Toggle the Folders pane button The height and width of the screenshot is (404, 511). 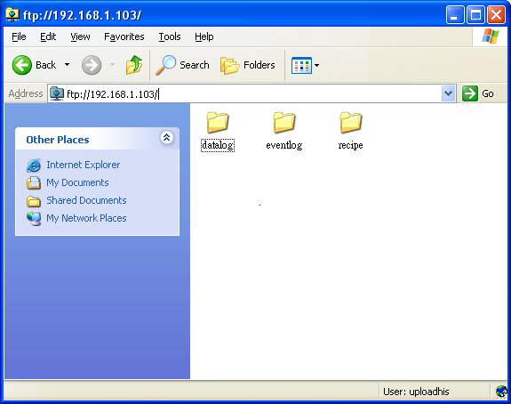pyautogui.click(x=248, y=65)
